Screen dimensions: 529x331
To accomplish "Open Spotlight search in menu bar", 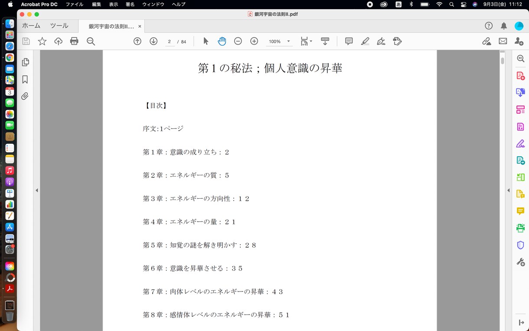I will pyautogui.click(x=452, y=4).
